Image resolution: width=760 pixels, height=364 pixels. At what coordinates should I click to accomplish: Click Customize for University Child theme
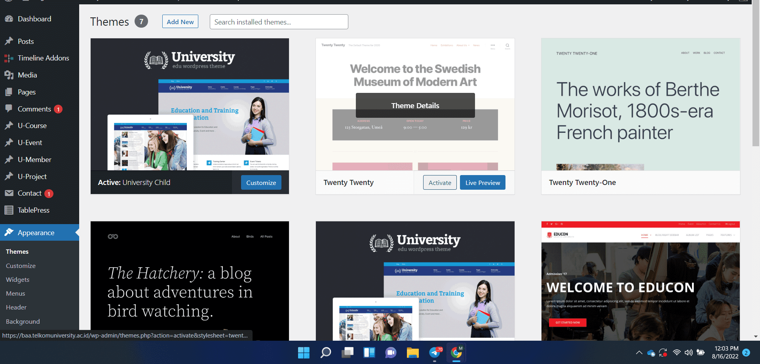point(261,183)
